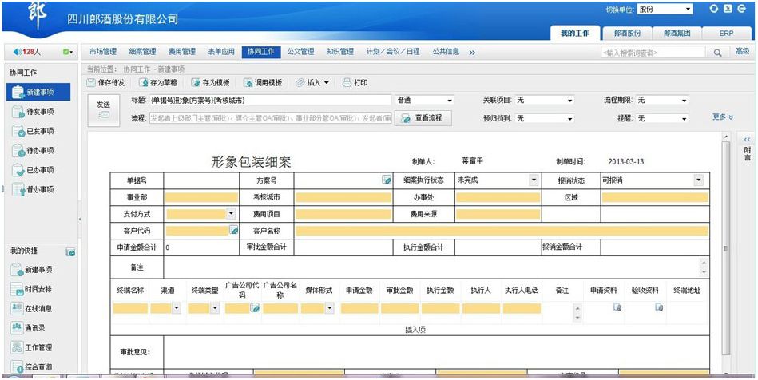758x380 pixels.
Task: Click the search keyword input field
Action: [652, 53]
